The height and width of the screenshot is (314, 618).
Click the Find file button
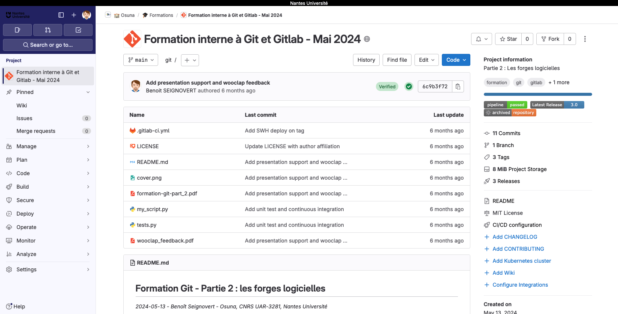[397, 60]
